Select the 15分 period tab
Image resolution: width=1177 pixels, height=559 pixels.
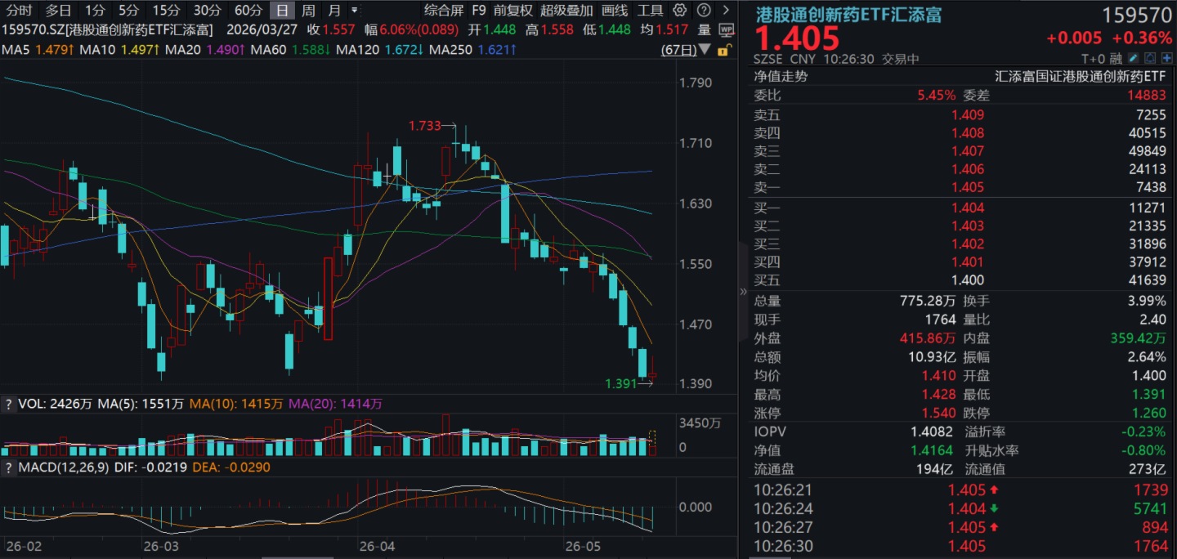(x=166, y=11)
